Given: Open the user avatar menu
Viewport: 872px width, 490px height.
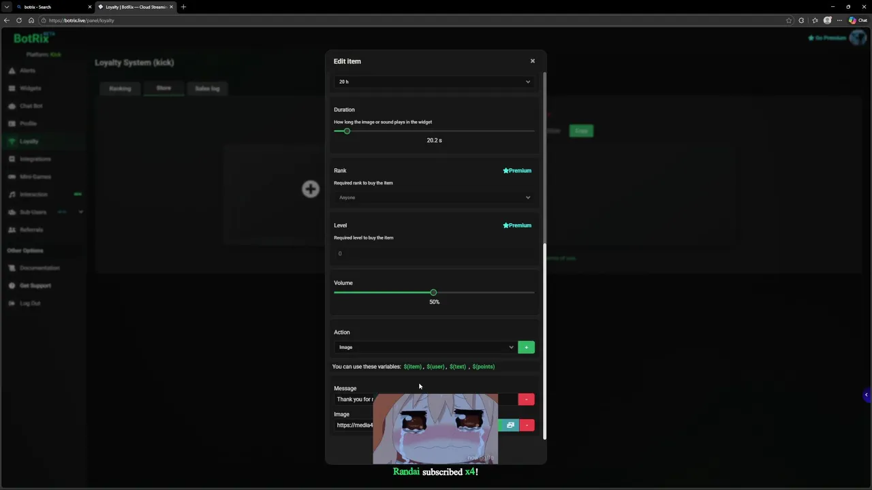Looking at the screenshot, I should pos(858,38).
